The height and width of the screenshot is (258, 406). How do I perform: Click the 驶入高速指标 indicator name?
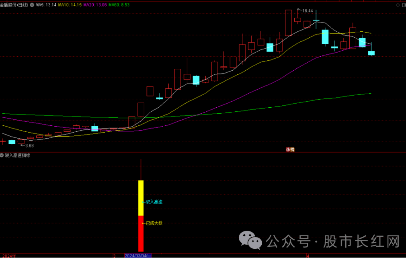click(18, 155)
